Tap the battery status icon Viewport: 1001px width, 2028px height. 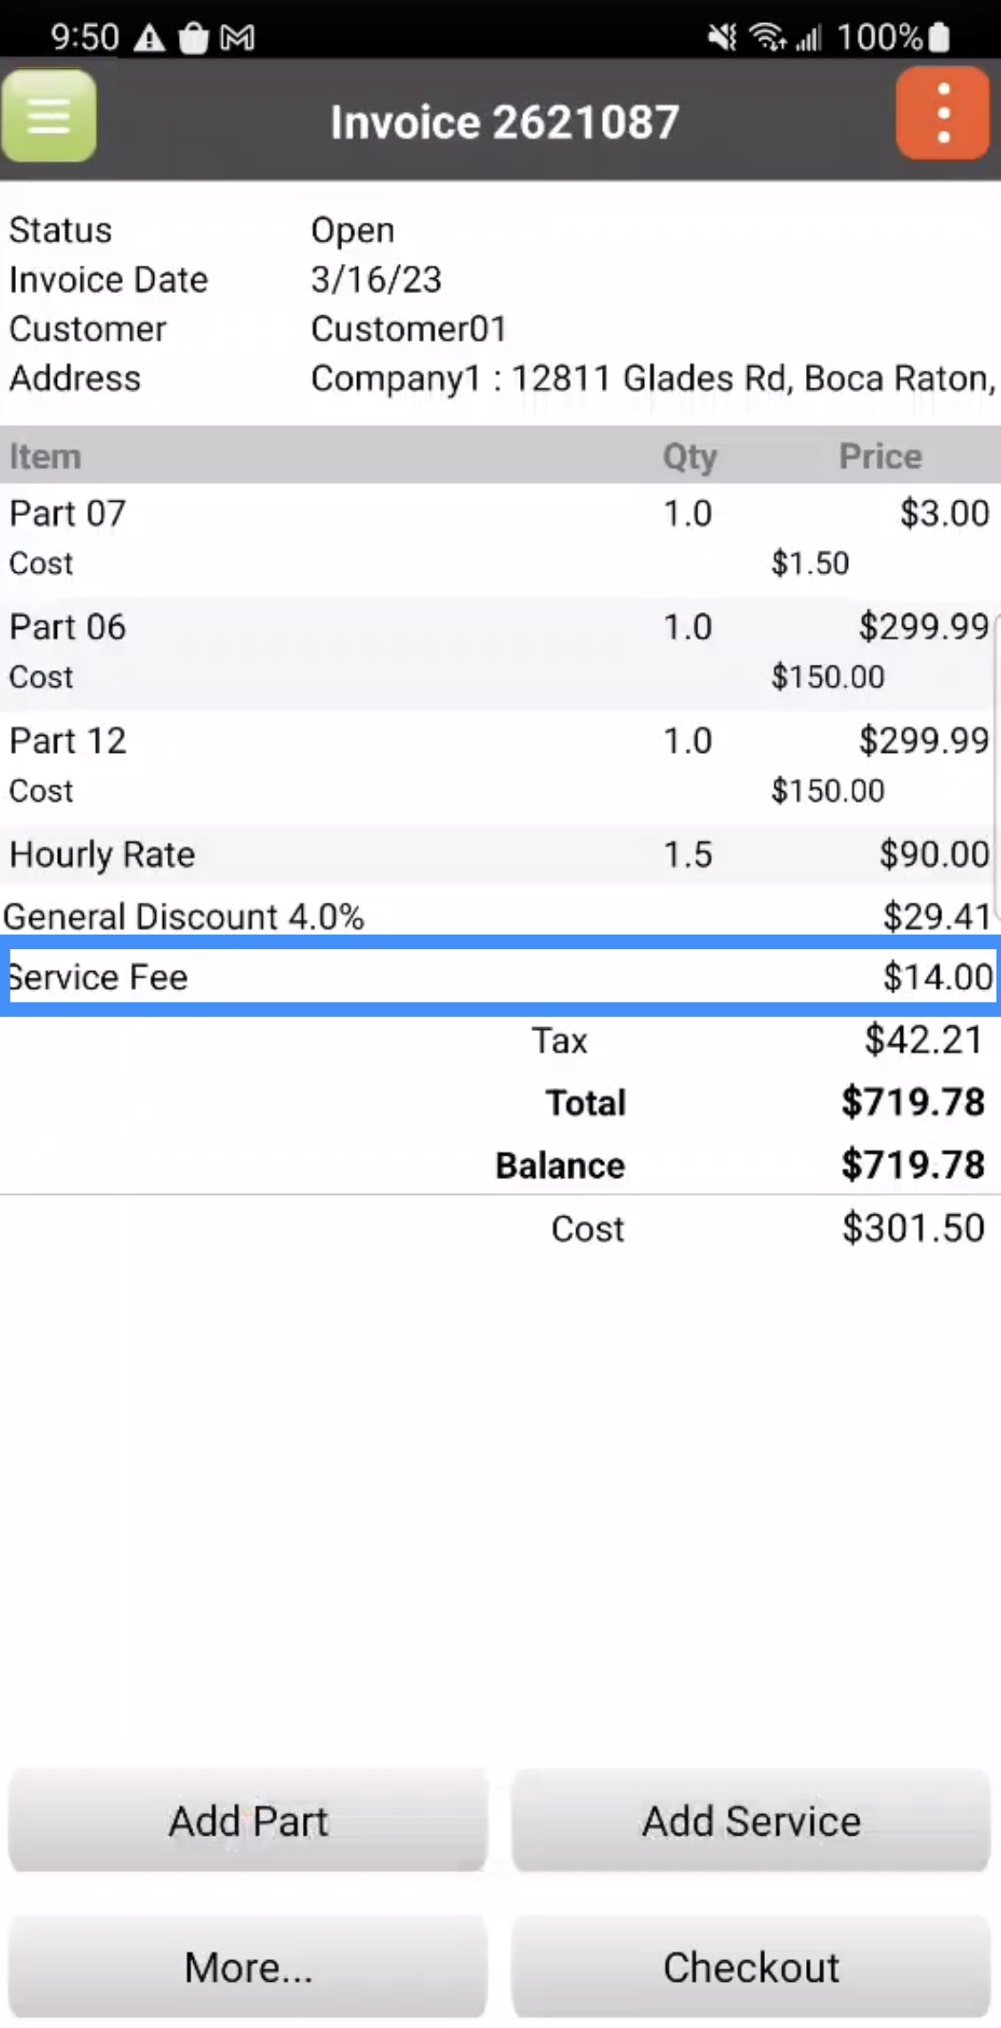pos(939,37)
